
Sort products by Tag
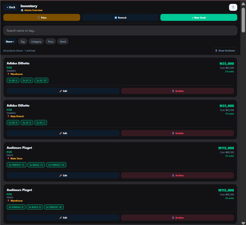click(x=23, y=41)
